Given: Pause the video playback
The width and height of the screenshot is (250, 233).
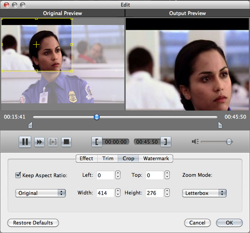Looking at the screenshot, I should [x=25, y=142].
